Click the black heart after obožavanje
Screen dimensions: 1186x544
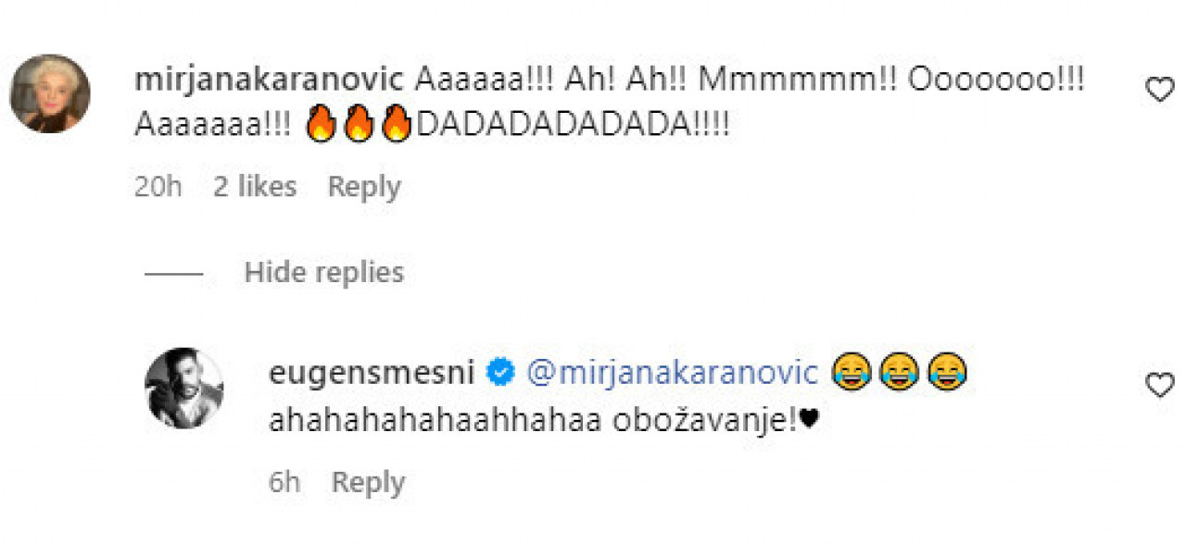pyautogui.click(x=809, y=421)
